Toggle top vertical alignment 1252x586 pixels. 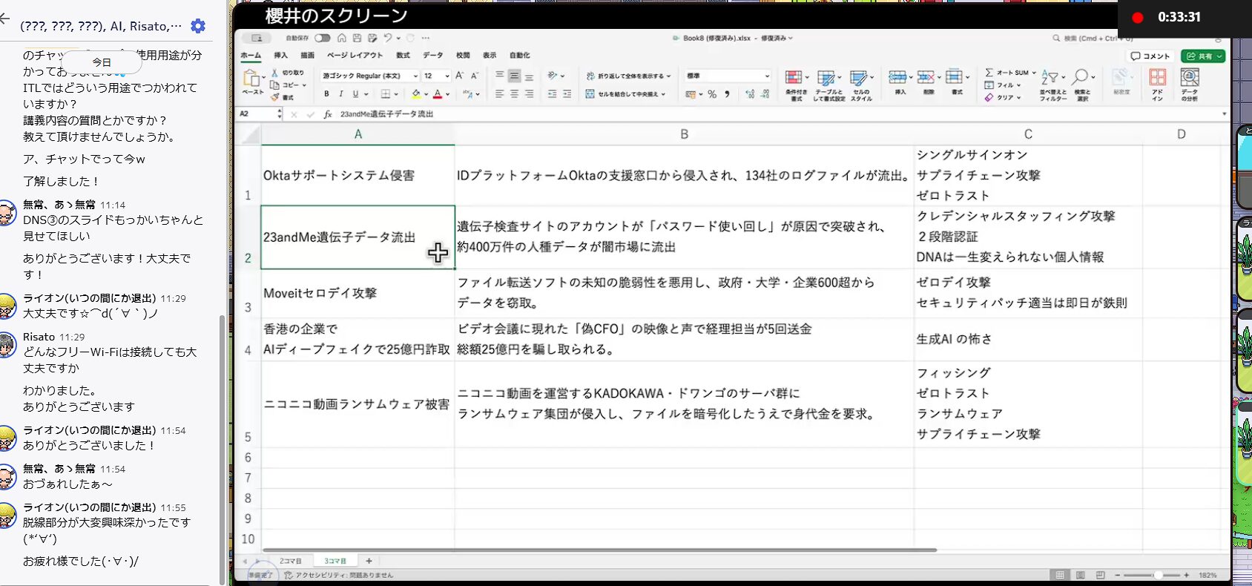pos(499,76)
